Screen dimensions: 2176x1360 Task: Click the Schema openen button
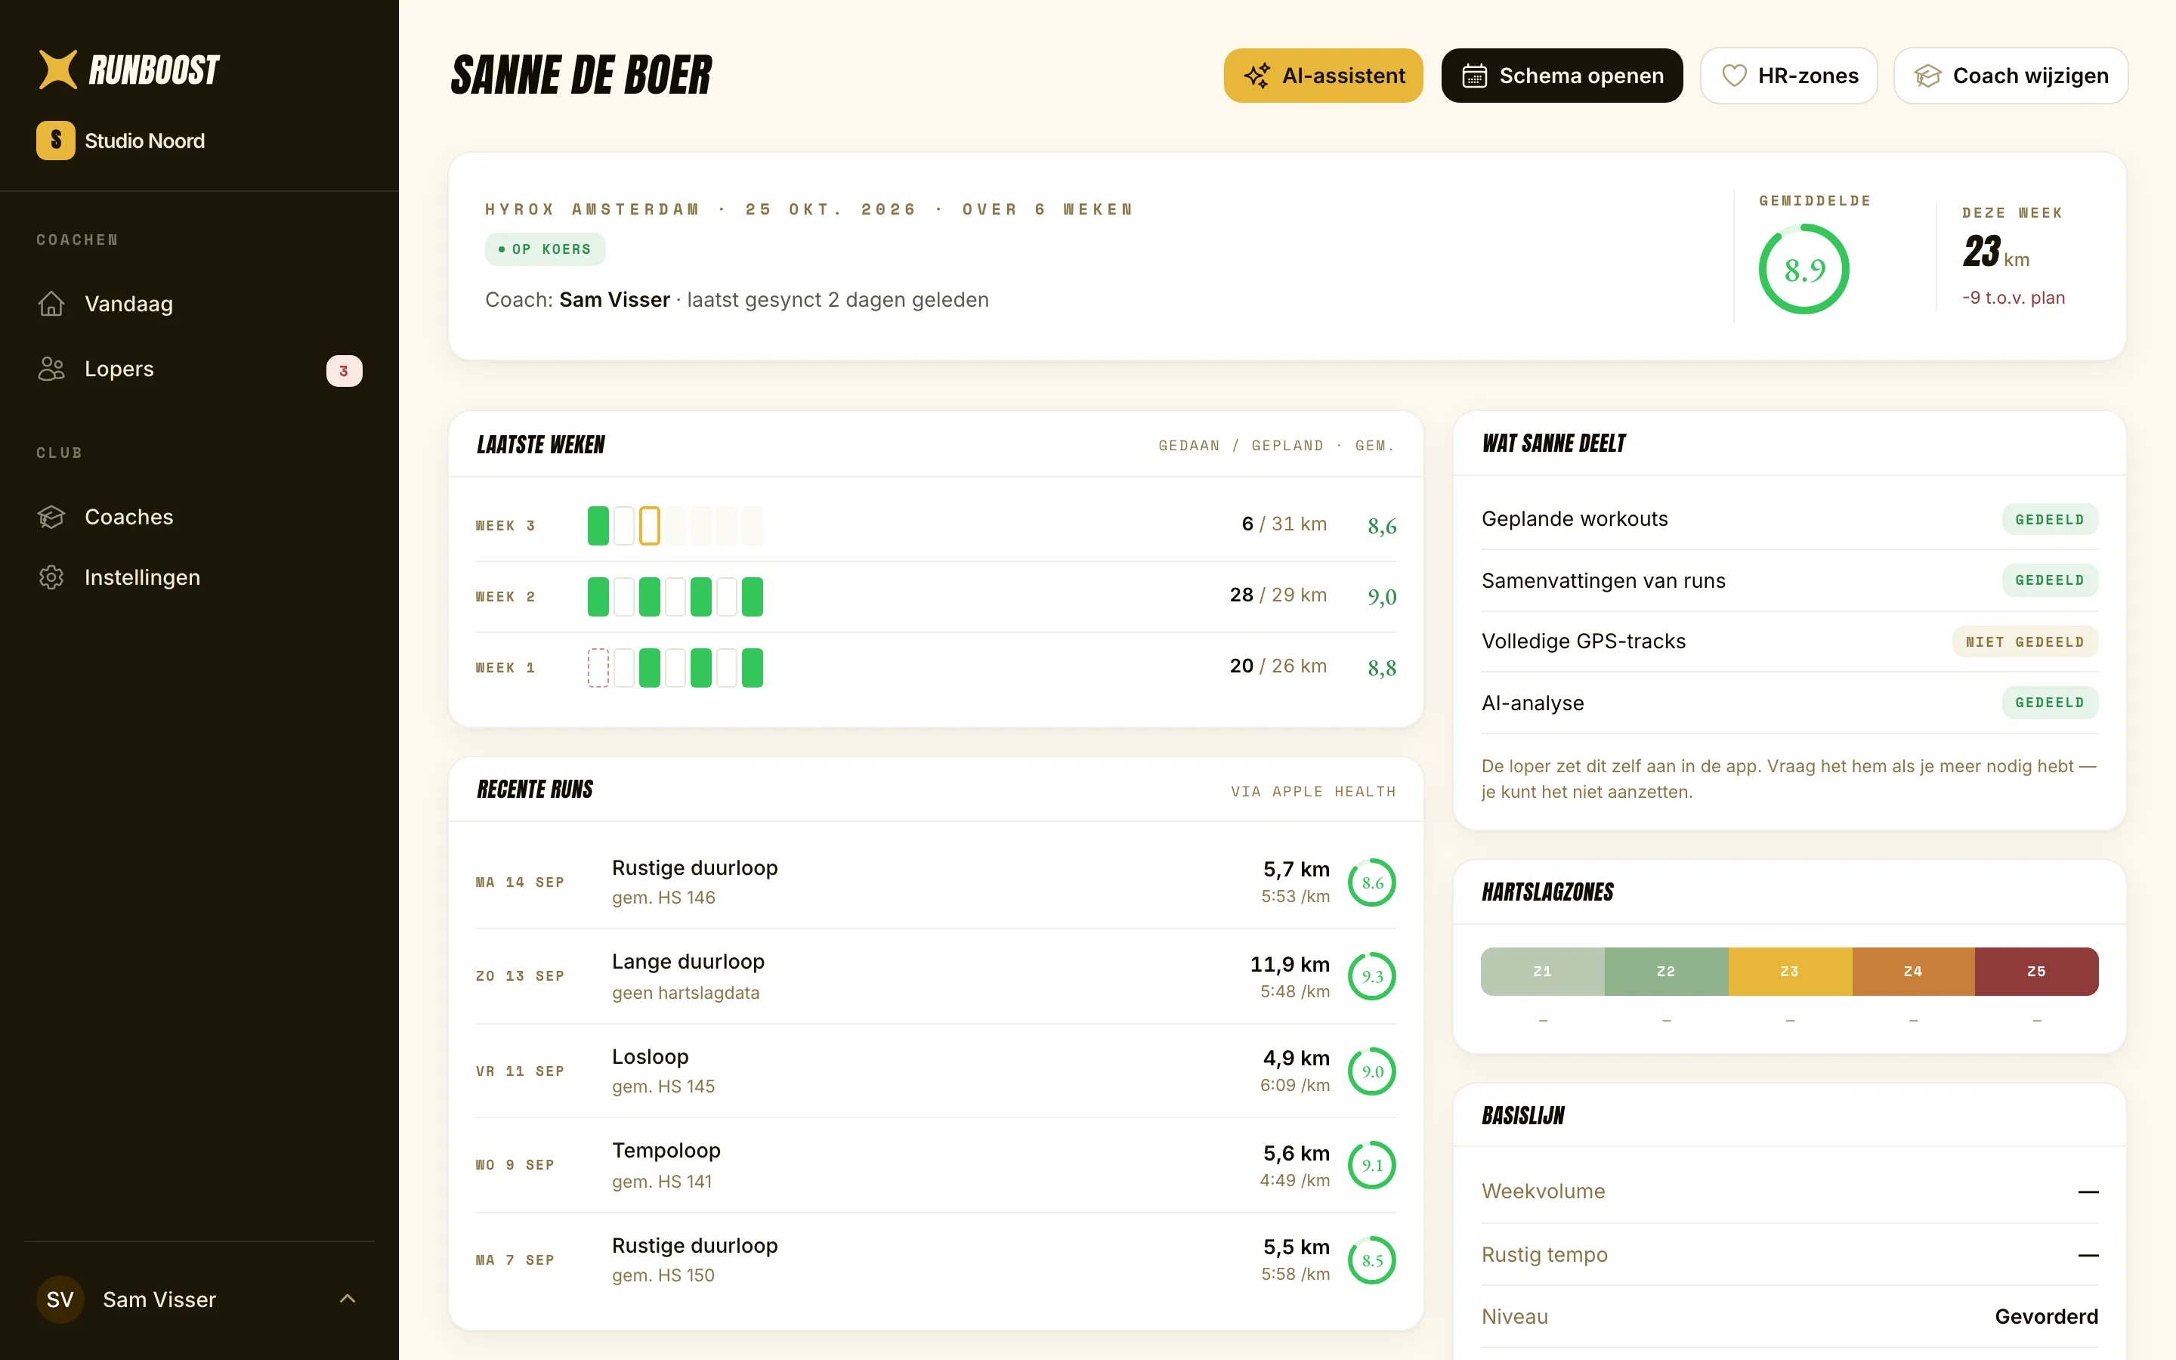[x=1562, y=76]
